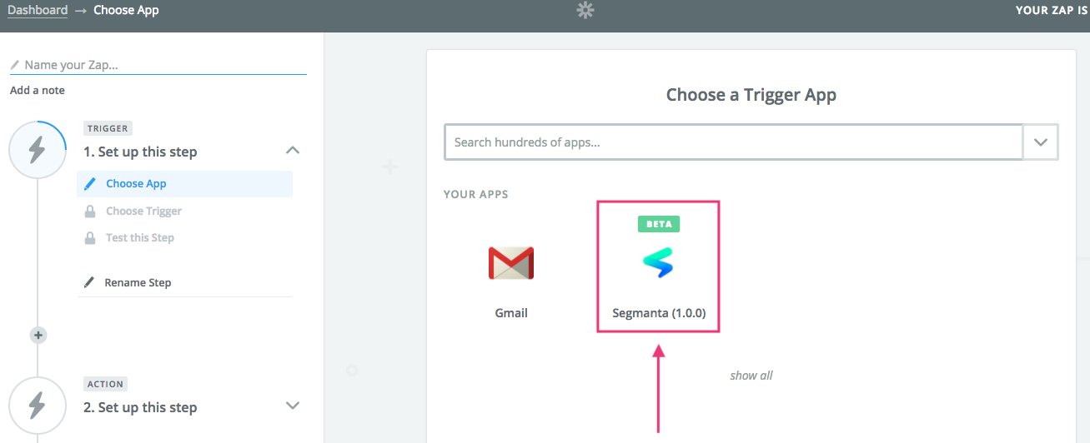Click the pencil icon beside Rename Step
Screen dimensions: 1090x443
point(90,282)
